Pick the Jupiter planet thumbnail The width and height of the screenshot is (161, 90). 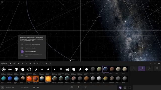(x=118, y=69)
